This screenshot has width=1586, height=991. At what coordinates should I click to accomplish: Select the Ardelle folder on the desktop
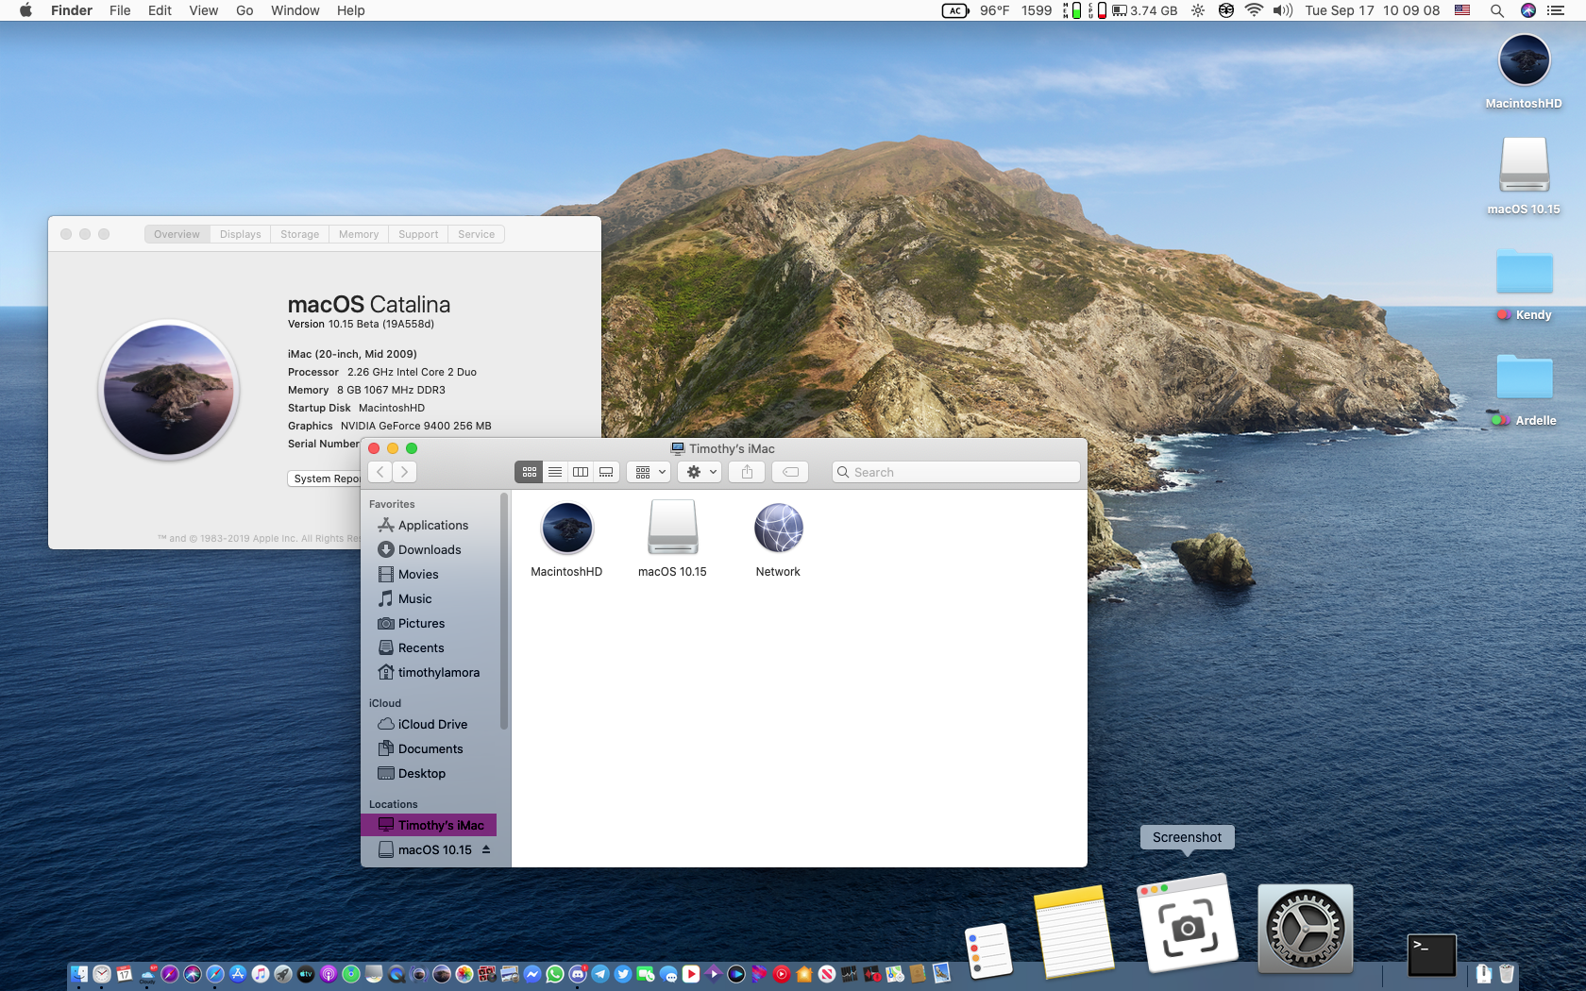(x=1524, y=377)
